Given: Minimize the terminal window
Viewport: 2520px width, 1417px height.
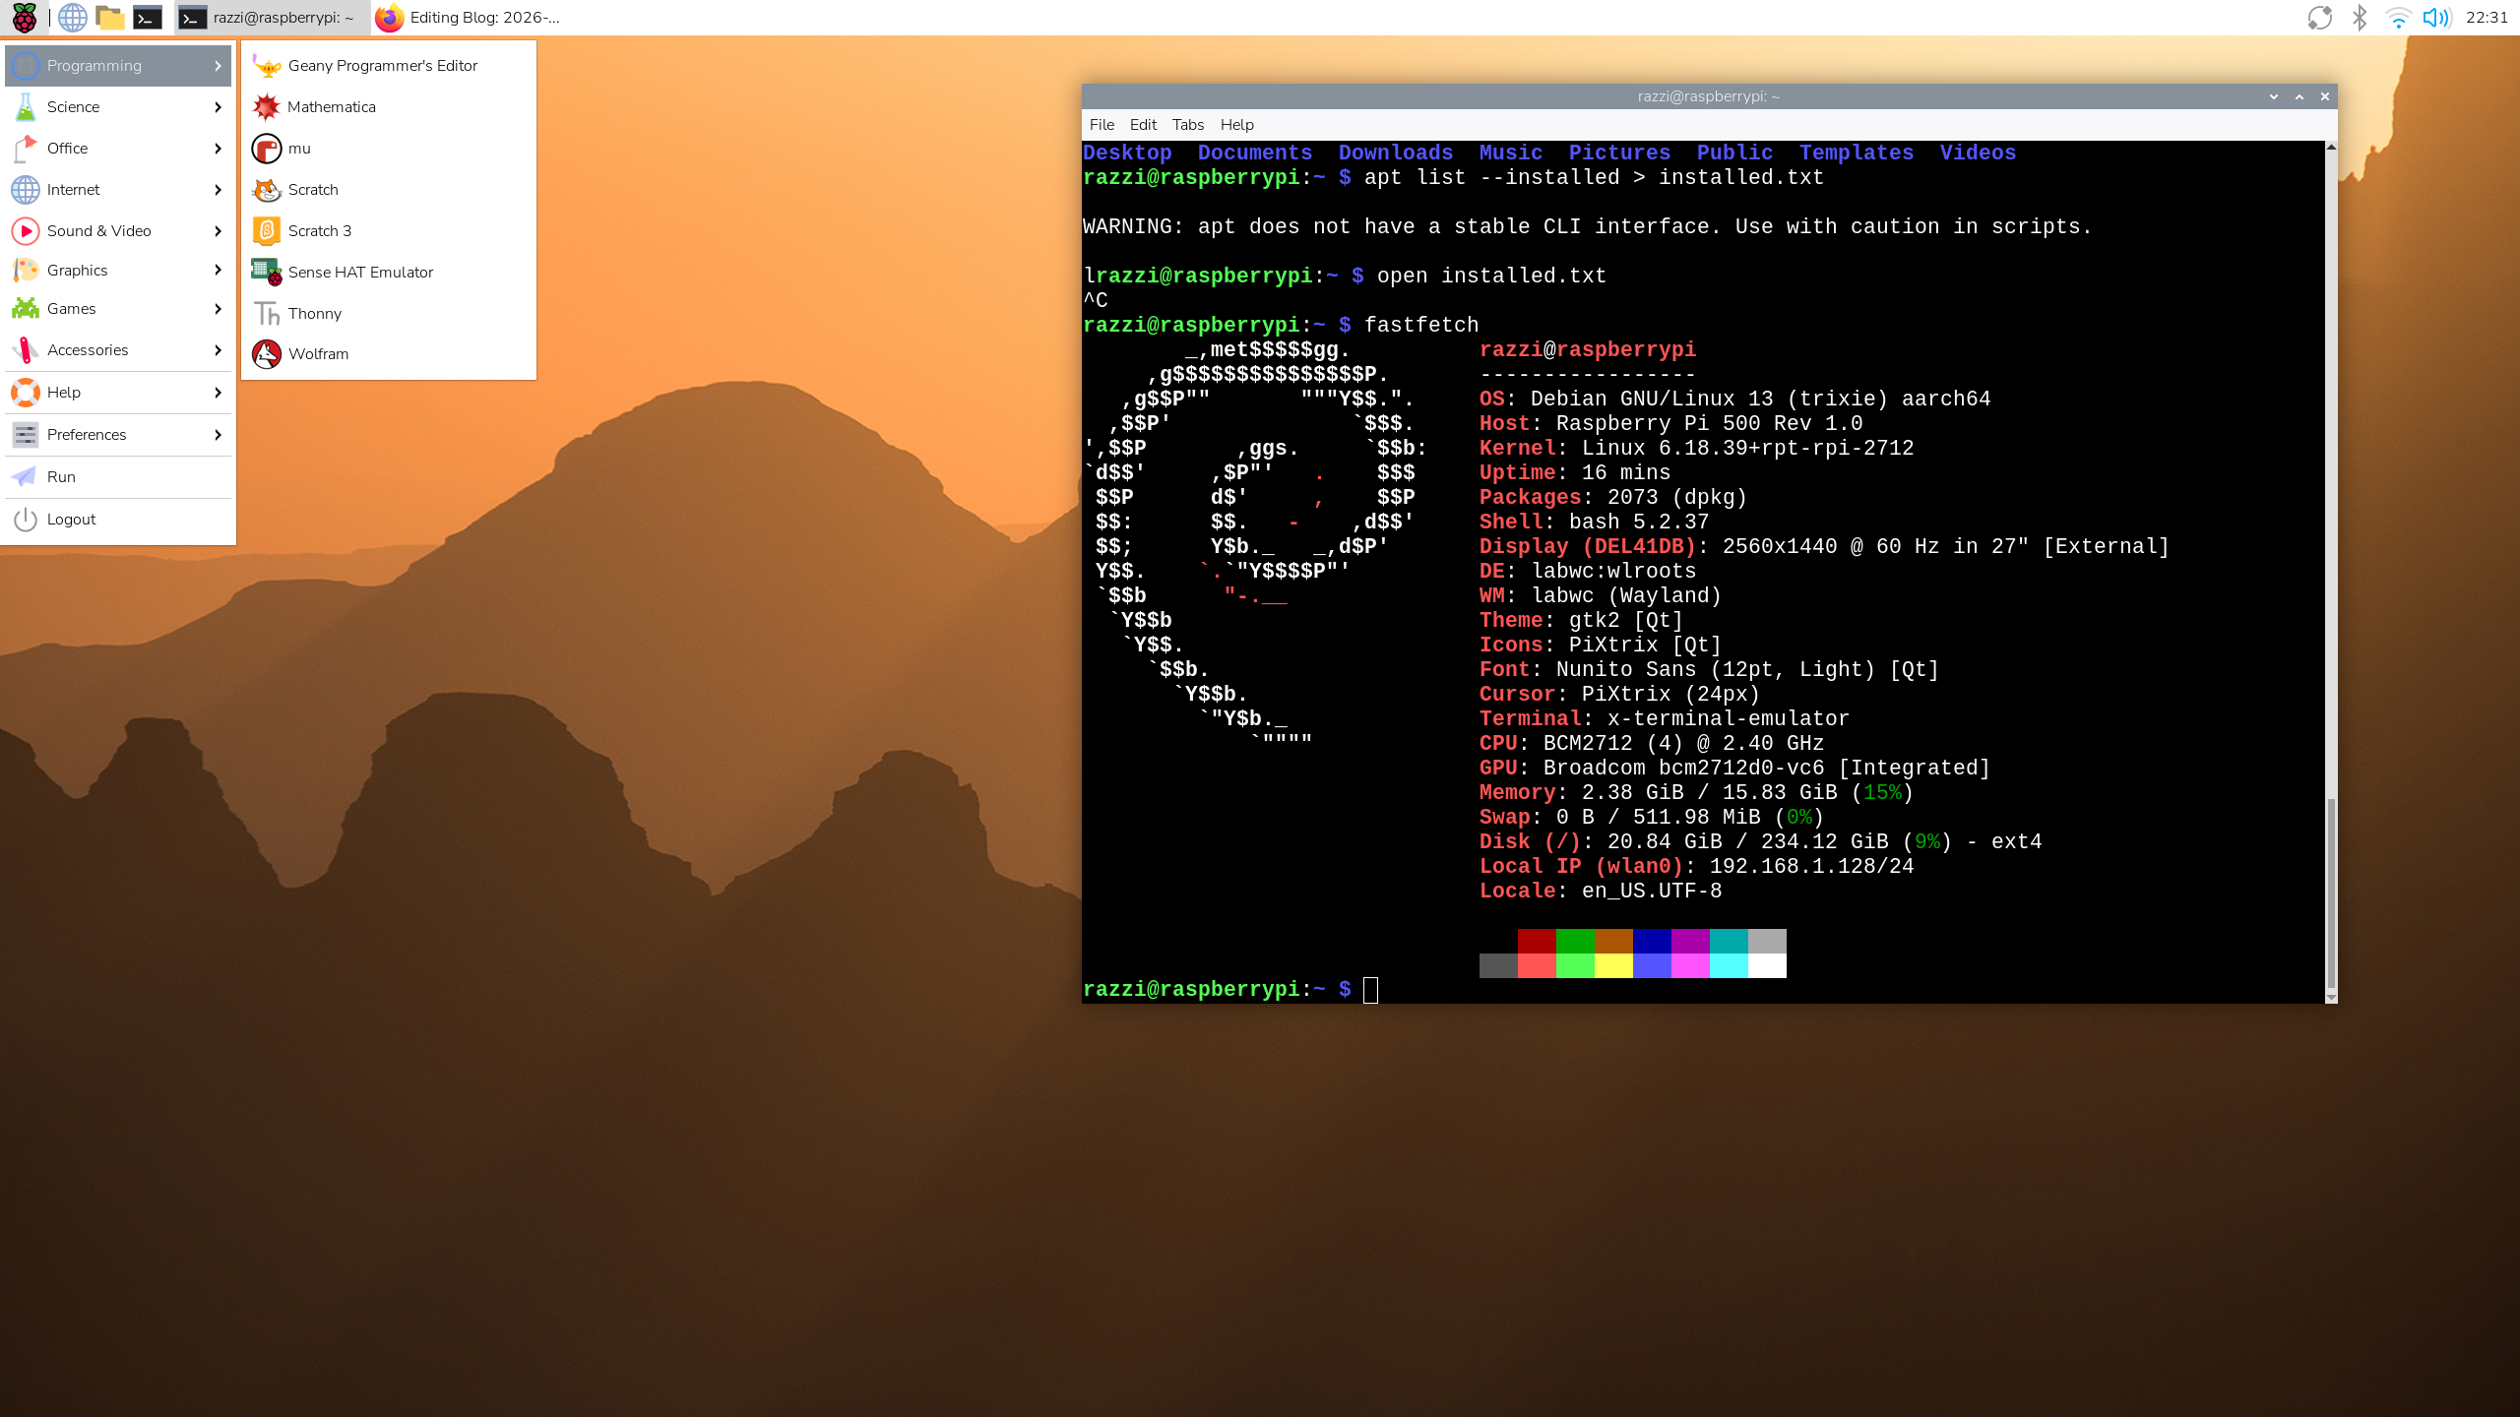Looking at the screenshot, I should click(x=2274, y=96).
